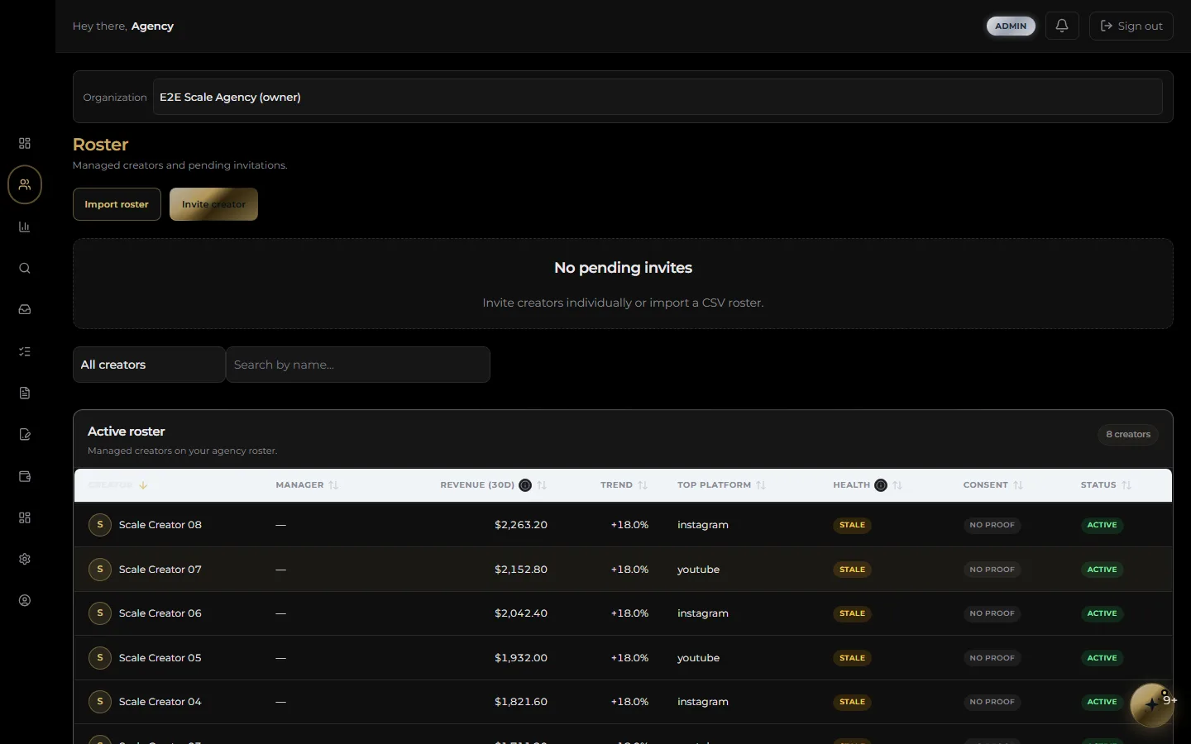Click the floating sparkle assistant button with 9+ badge

click(1152, 704)
